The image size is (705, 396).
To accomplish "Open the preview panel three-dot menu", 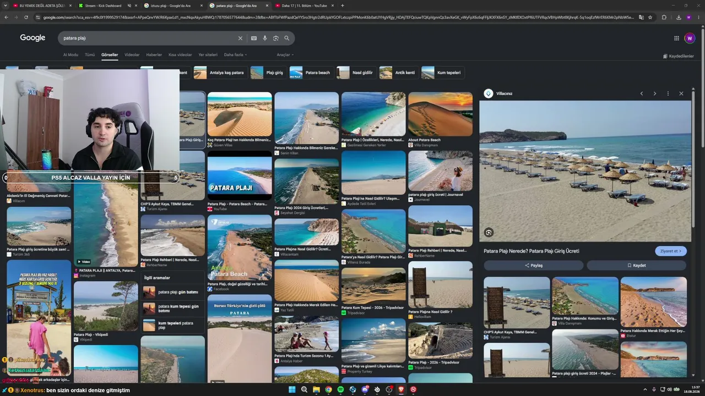I will 668,94.
